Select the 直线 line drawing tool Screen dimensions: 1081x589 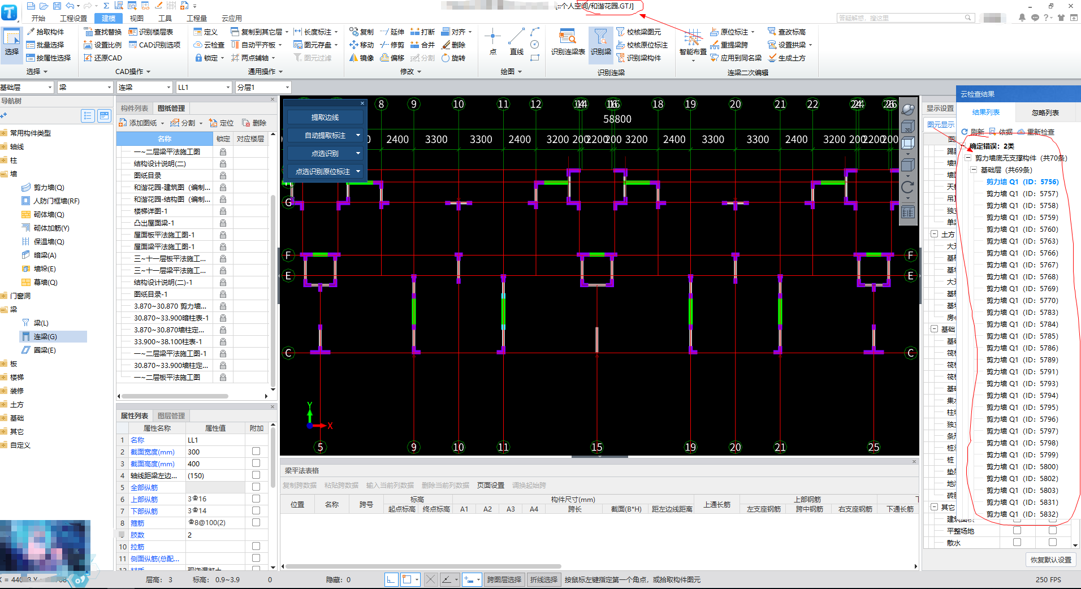pyautogui.click(x=516, y=42)
